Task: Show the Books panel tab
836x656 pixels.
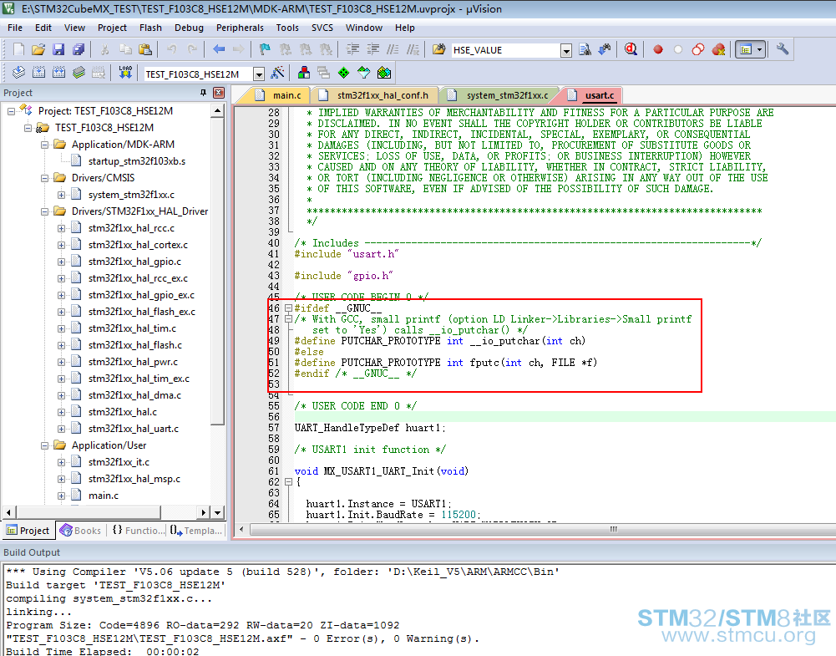Action: 81,530
